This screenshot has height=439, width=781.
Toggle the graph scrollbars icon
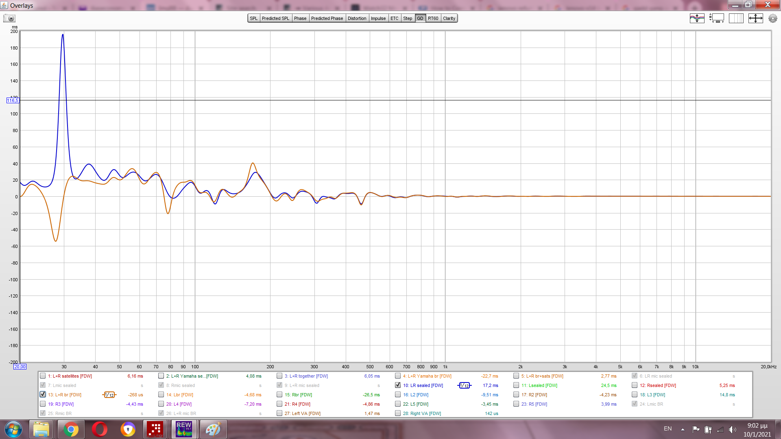(716, 18)
